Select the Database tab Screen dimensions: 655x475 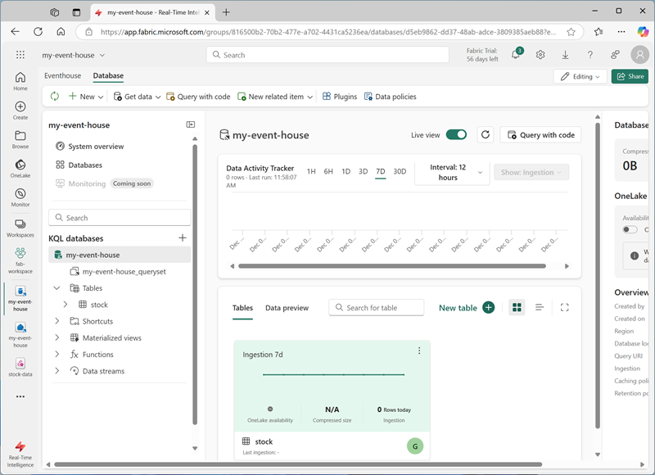coord(108,75)
